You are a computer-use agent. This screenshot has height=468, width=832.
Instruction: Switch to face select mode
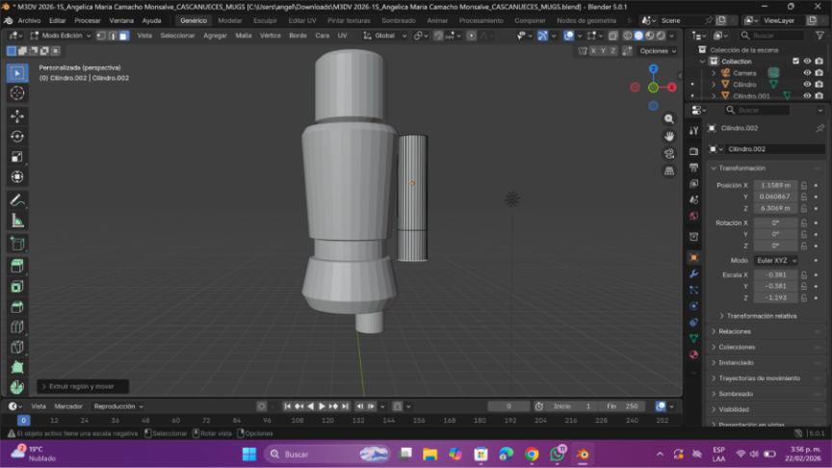(x=124, y=36)
